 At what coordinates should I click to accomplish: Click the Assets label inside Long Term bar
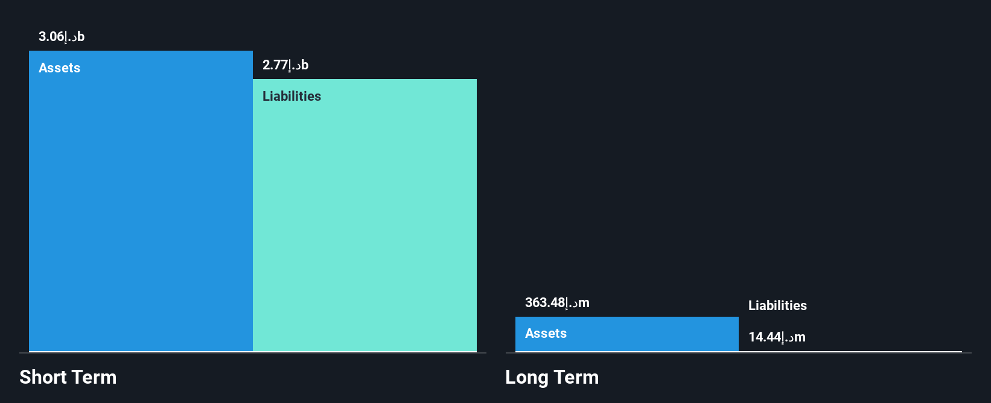point(546,333)
